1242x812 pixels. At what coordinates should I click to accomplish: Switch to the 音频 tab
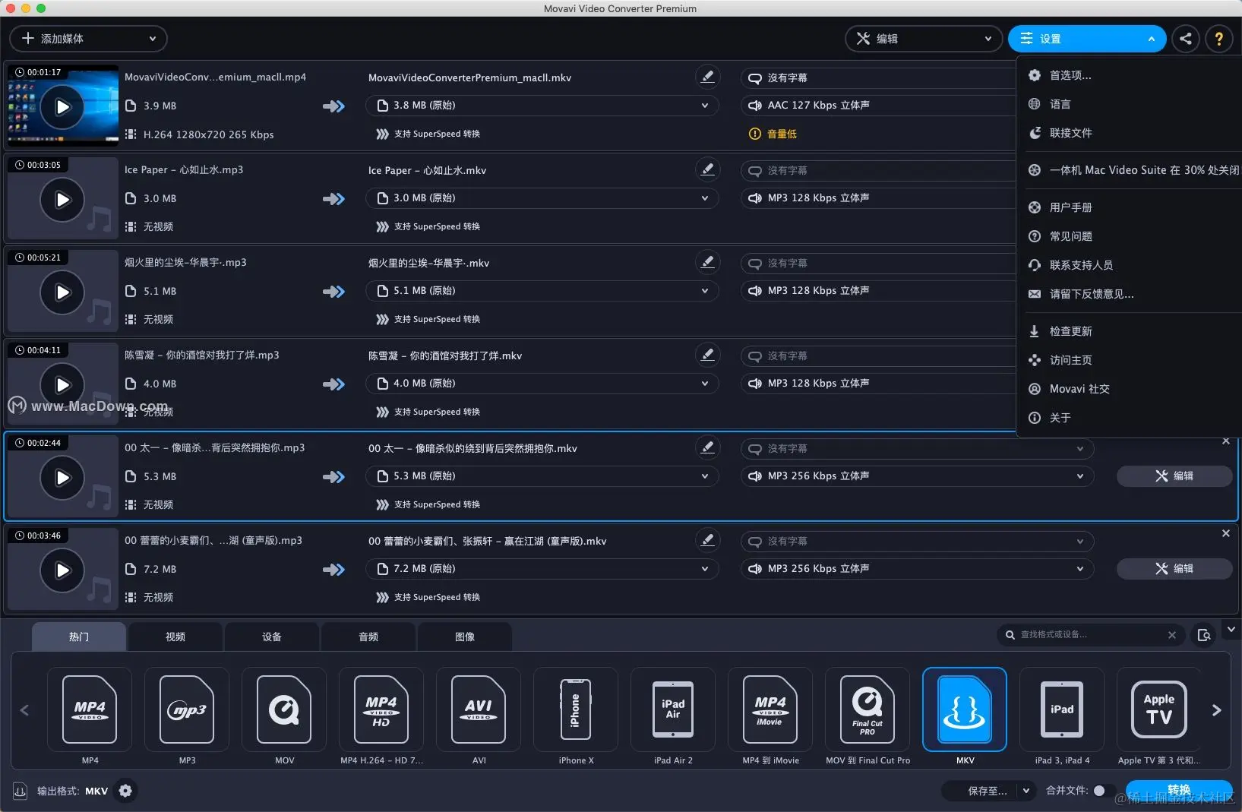click(x=368, y=637)
